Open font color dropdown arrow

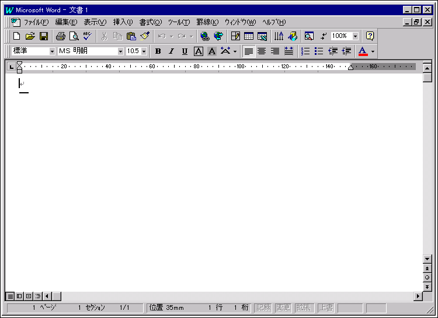pos(373,51)
